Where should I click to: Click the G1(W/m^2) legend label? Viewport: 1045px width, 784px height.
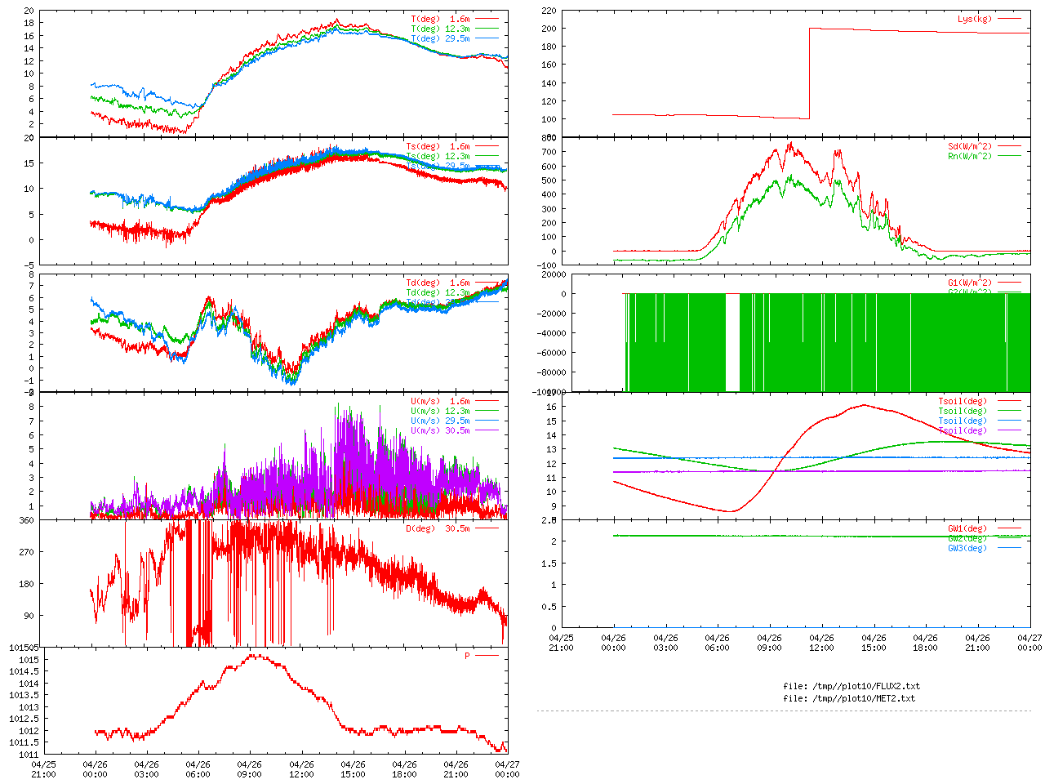970,283
